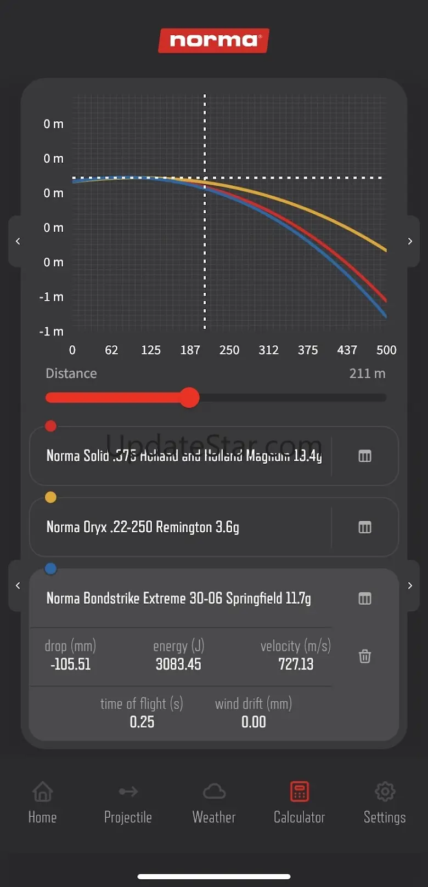Image resolution: width=428 pixels, height=887 pixels.
Task: Tap right chevron beside Bondstrike Extreme card
Action: pyautogui.click(x=410, y=585)
